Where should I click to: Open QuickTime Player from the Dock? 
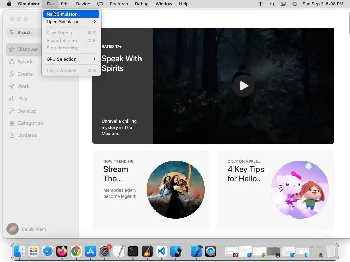pos(211,251)
